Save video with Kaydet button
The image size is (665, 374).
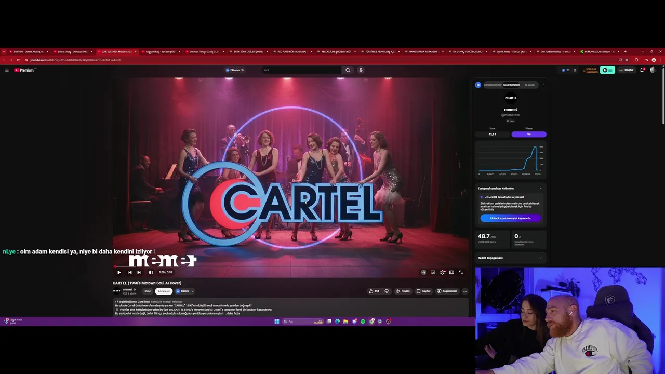click(423, 291)
